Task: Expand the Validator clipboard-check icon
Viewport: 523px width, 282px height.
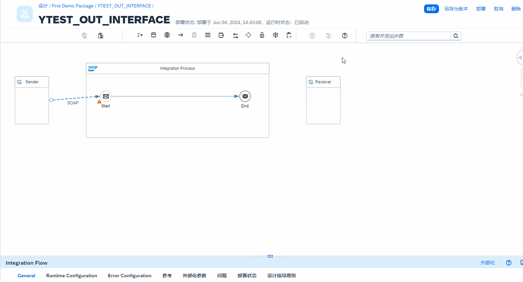Action: [289, 35]
